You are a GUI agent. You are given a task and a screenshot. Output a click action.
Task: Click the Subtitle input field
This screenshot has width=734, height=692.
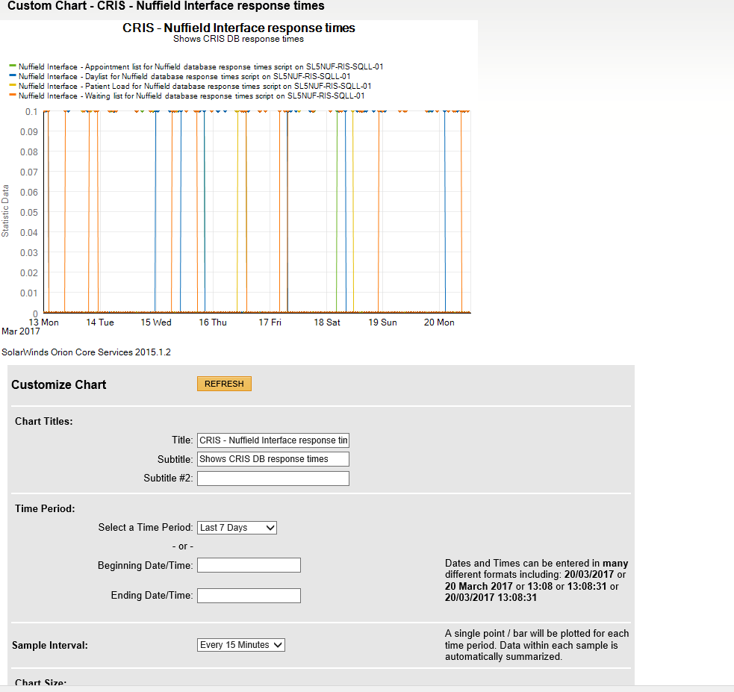tap(273, 459)
